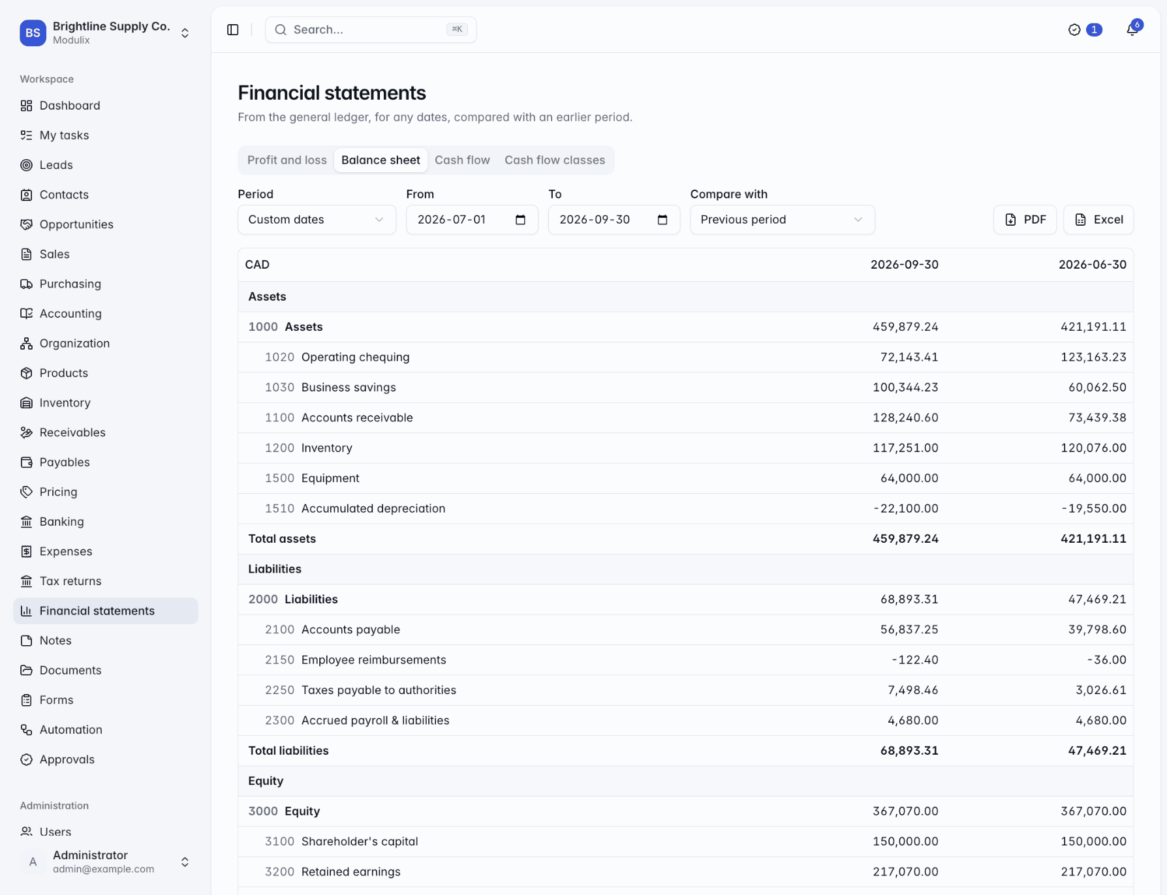1167x895 pixels.
Task: Click the Products box icon
Action: [x=26, y=373]
